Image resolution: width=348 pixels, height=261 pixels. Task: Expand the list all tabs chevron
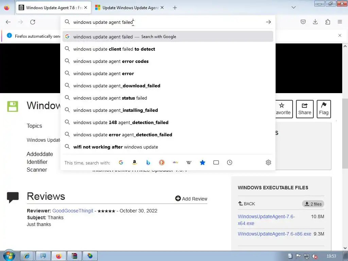click(x=293, y=7)
